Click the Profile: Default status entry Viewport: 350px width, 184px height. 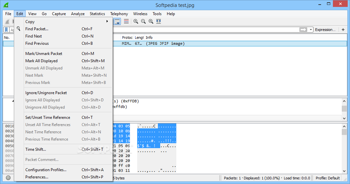[x=328, y=178]
